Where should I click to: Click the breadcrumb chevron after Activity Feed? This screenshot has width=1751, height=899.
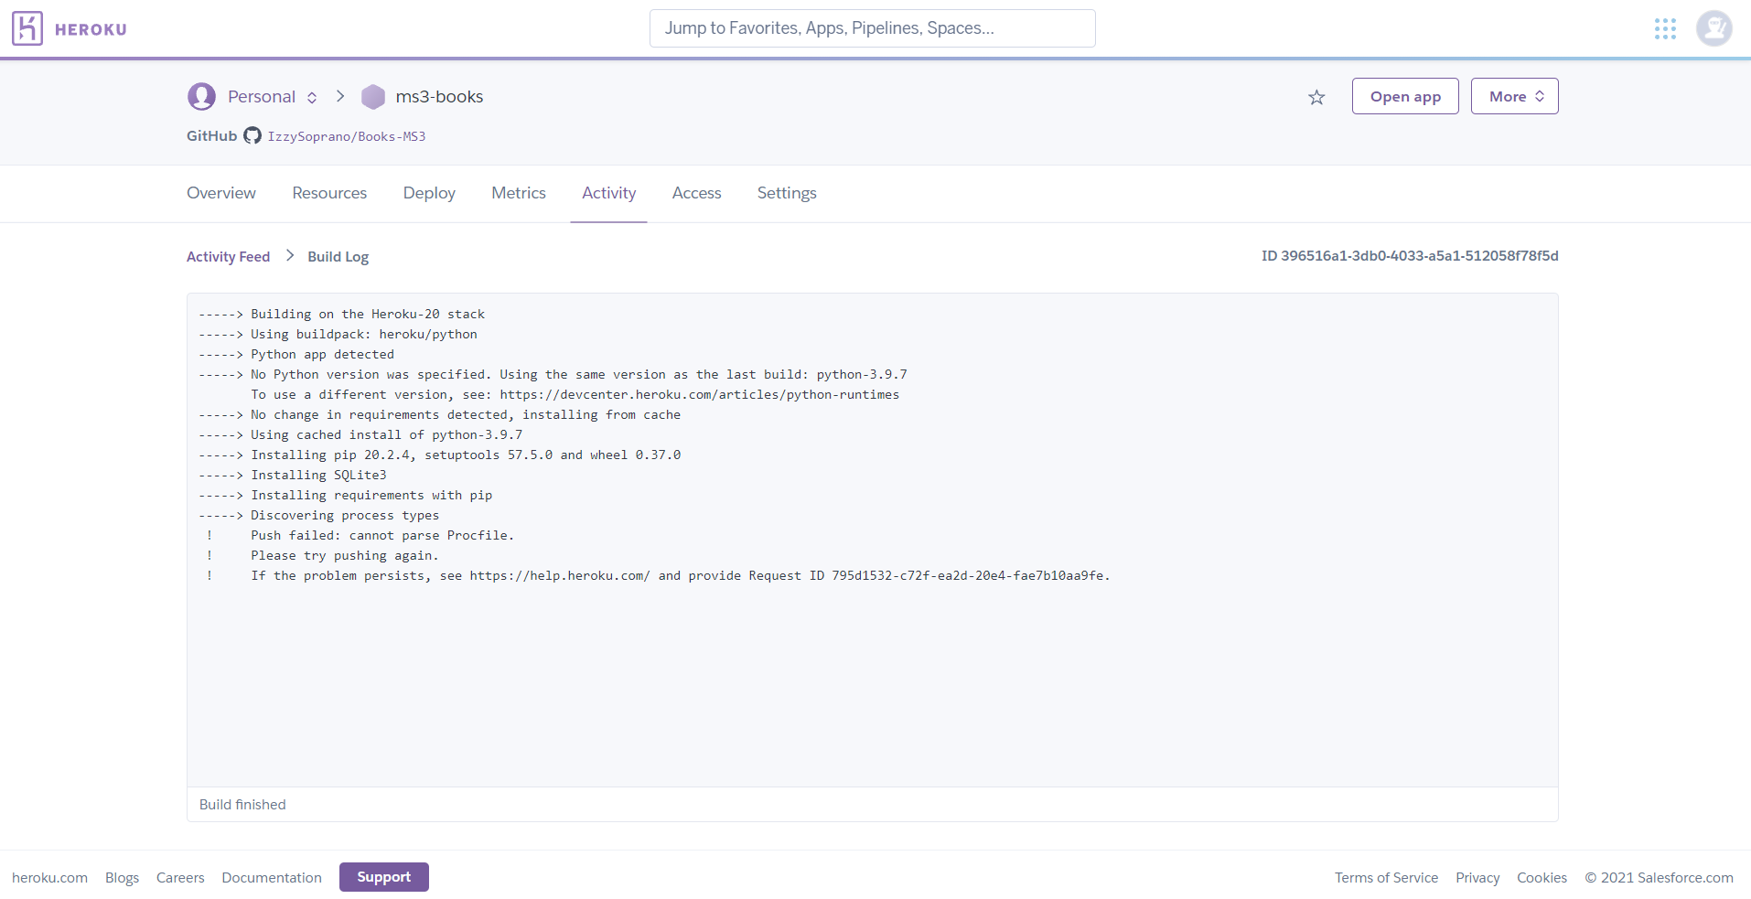(290, 255)
